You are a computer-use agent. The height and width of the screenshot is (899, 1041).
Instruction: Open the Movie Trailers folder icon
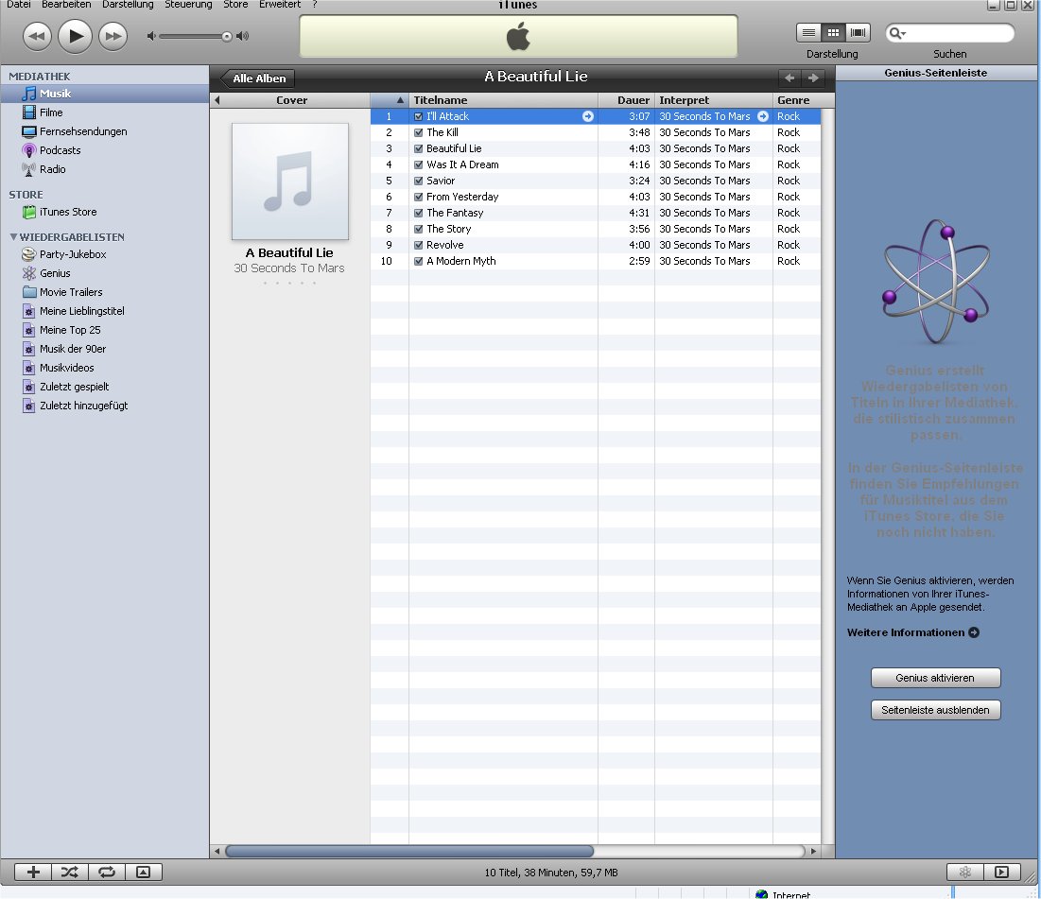tap(29, 292)
